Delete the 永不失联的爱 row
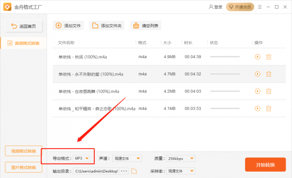292x178 pixels. pos(268,74)
